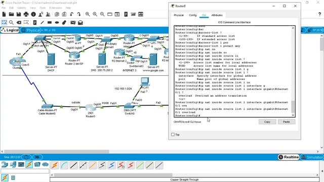Switch to Physical workspace view
324x182 pixels.
(x=31, y=30)
